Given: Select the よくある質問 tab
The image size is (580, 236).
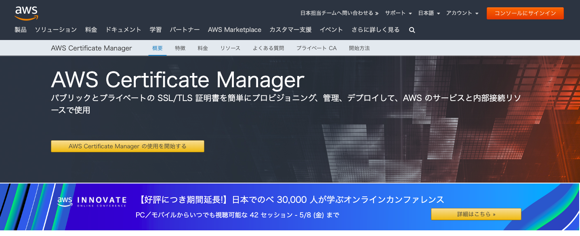Looking at the screenshot, I should [268, 48].
